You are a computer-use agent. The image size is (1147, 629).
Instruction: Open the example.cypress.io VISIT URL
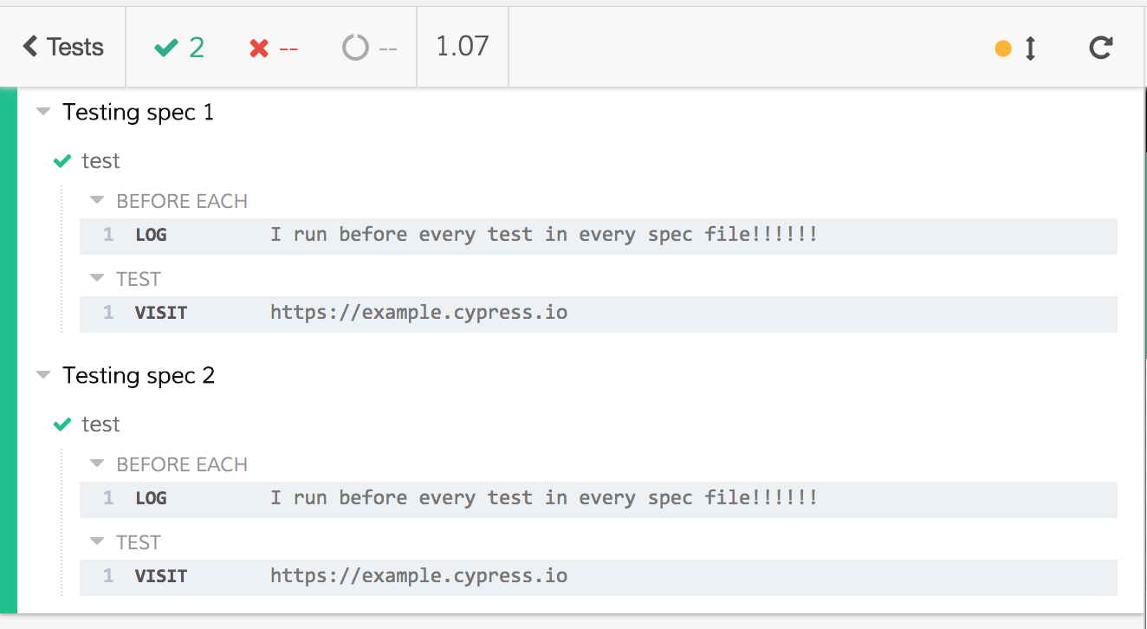click(x=418, y=312)
